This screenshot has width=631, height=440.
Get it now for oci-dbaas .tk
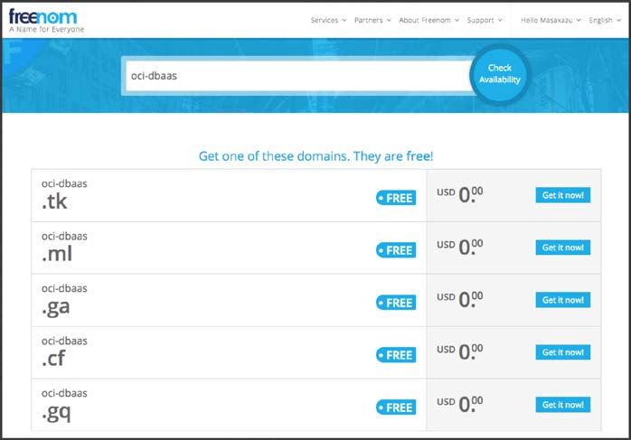click(x=562, y=195)
